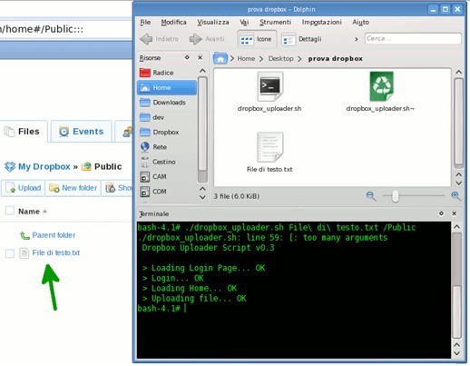Switch to Icone view mode
The height and width of the screenshot is (366, 470).
(x=257, y=39)
